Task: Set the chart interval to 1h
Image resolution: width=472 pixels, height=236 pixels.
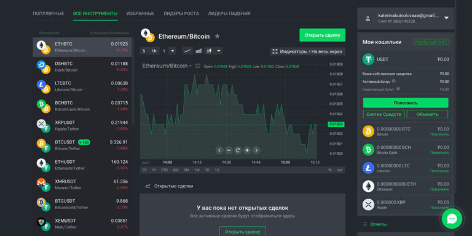Action: [x=154, y=51]
